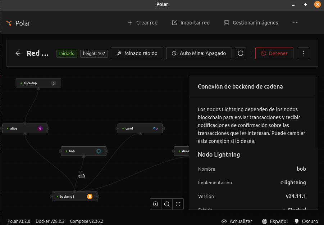Toggle Auto Mina from Apagado
This screenshot has height=225, width=324.
tap(199, 53)
